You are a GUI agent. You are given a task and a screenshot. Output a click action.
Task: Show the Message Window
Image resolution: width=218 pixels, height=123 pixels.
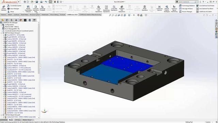186,9
